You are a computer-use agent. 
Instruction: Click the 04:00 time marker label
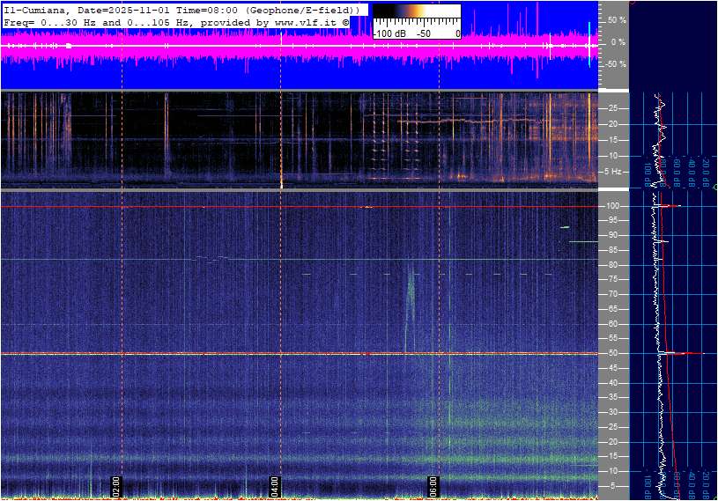point(274,484)
